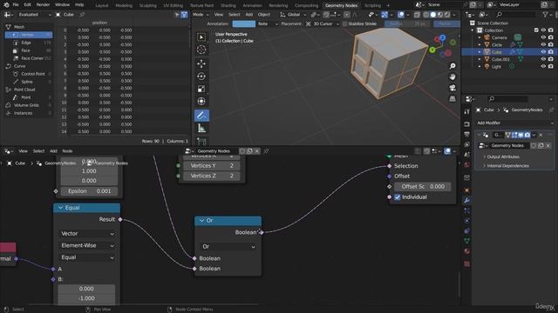Select the cursor tool in viewport toolbar
Screen dimensions: 558x313
(x=201, y=50)
